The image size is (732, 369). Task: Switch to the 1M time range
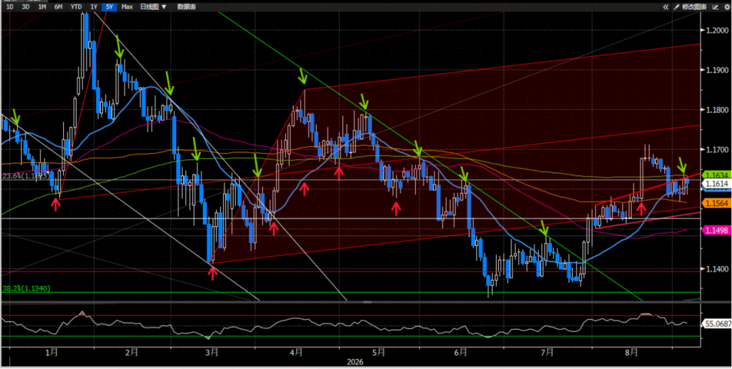click(x=42, y=7)
